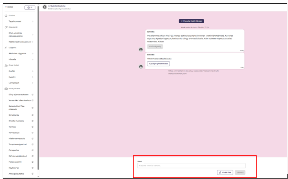Expand the Historia item in the sidebar
This screenshot has height=179, width=288.
tap(33, 59)
